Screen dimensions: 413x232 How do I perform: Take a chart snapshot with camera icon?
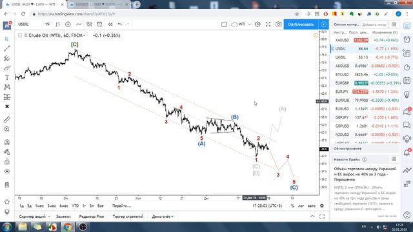coord(278,24)
